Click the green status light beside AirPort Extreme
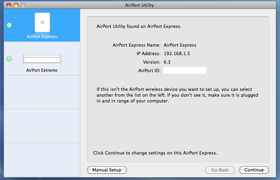This screenshot has height=180, width=280. point(9,59)
